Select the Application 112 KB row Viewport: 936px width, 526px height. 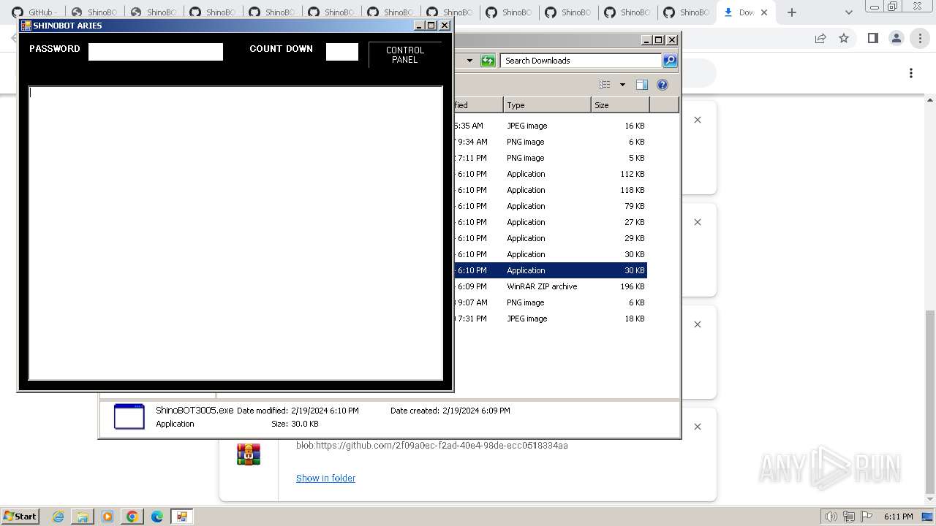(550, 174)
